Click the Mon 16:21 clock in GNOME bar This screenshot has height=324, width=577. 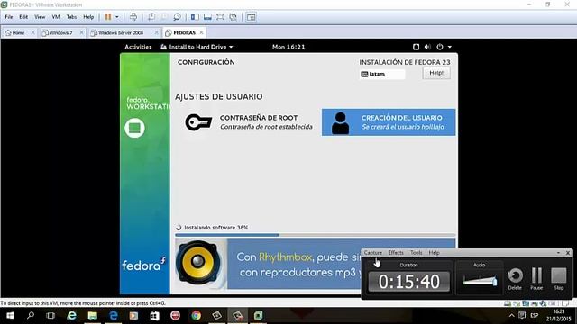(x=288, y=47)
